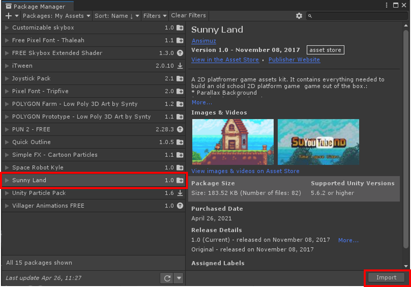411x287 pixels.
Task: Click the scrollbar down arrow in details panel
Action: tap(406, 266)
